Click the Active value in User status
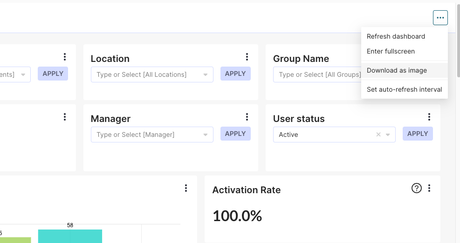460x243 pixels. tap(288, 135)
